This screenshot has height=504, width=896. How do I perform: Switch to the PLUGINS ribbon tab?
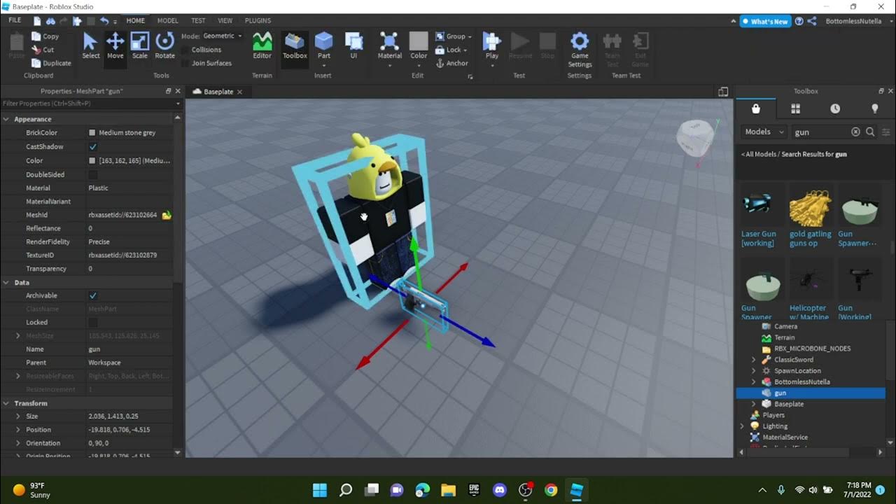click(x=258, y=21)
